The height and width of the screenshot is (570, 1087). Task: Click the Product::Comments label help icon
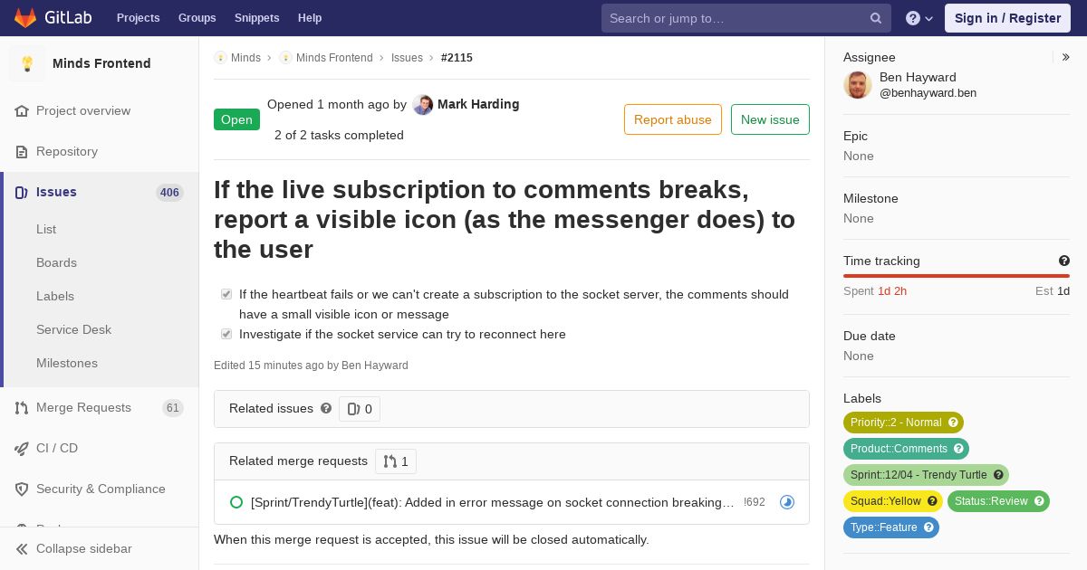958,449
